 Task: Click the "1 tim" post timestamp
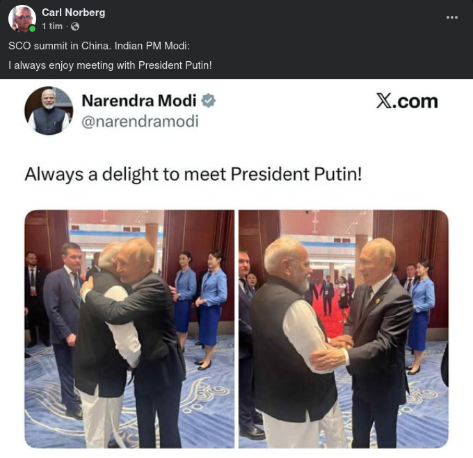tap(51, 26)
